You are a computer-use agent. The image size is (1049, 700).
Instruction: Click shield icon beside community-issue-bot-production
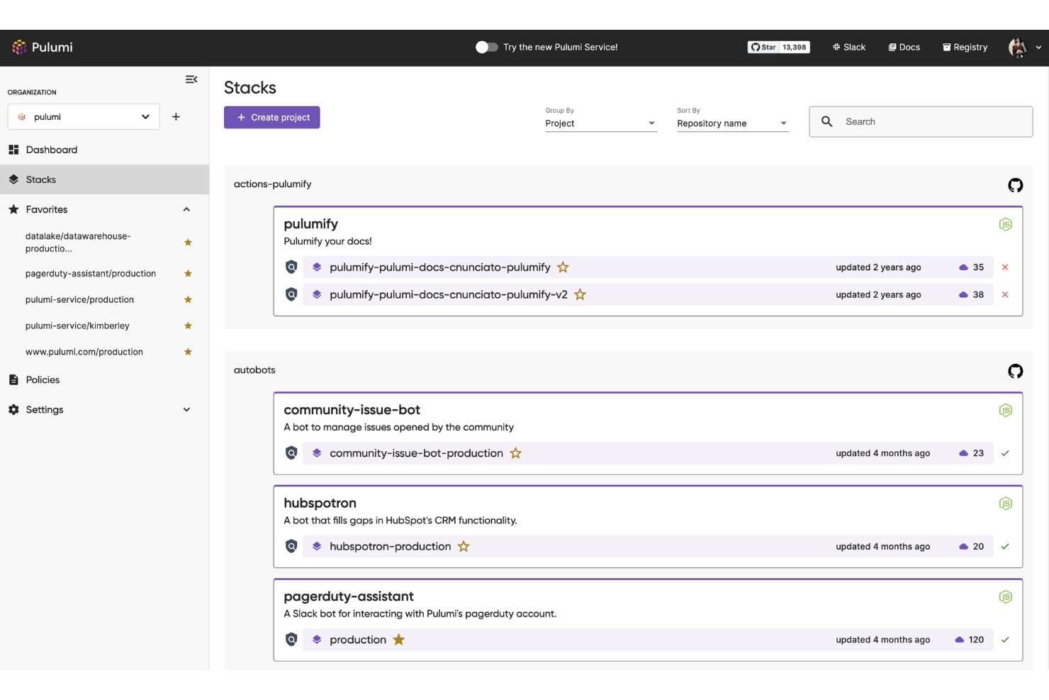(x=291, y=453)
